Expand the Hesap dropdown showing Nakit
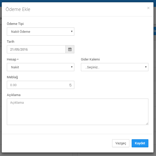Image resolution: width=156 pixels, height=156 pixels. tap(41, 67)
